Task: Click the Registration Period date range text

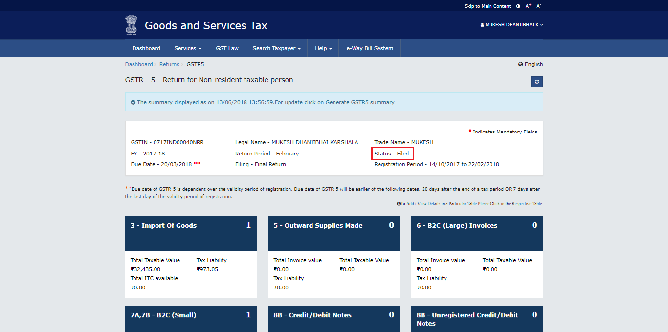Action: 437,164
